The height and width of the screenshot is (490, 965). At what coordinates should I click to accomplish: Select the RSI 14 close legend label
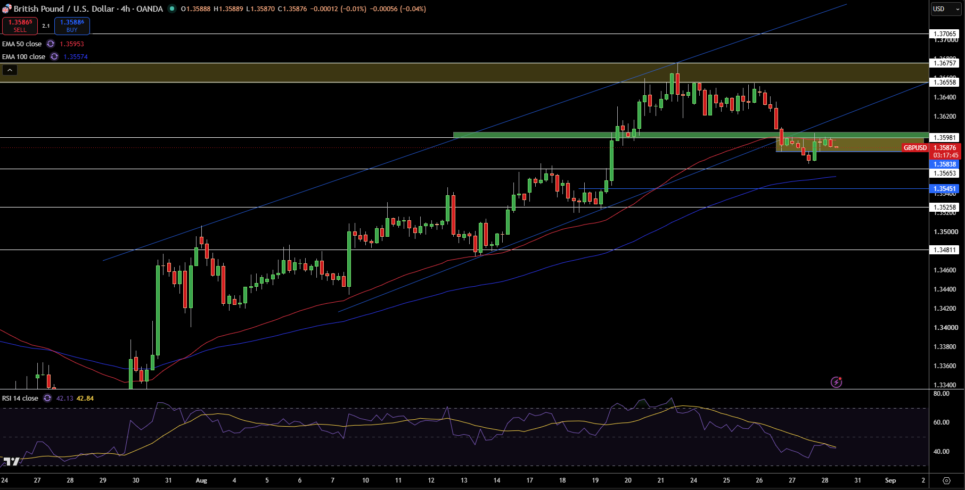(20, 398)
